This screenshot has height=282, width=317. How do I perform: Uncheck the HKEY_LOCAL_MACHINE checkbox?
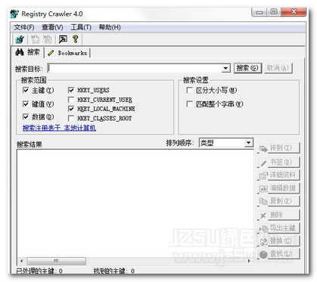[x=71, y=109]
